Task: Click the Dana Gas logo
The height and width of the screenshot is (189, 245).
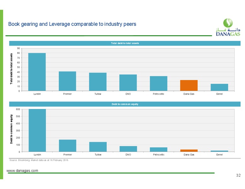Action: pyautogui.click(x=228, y=27)
